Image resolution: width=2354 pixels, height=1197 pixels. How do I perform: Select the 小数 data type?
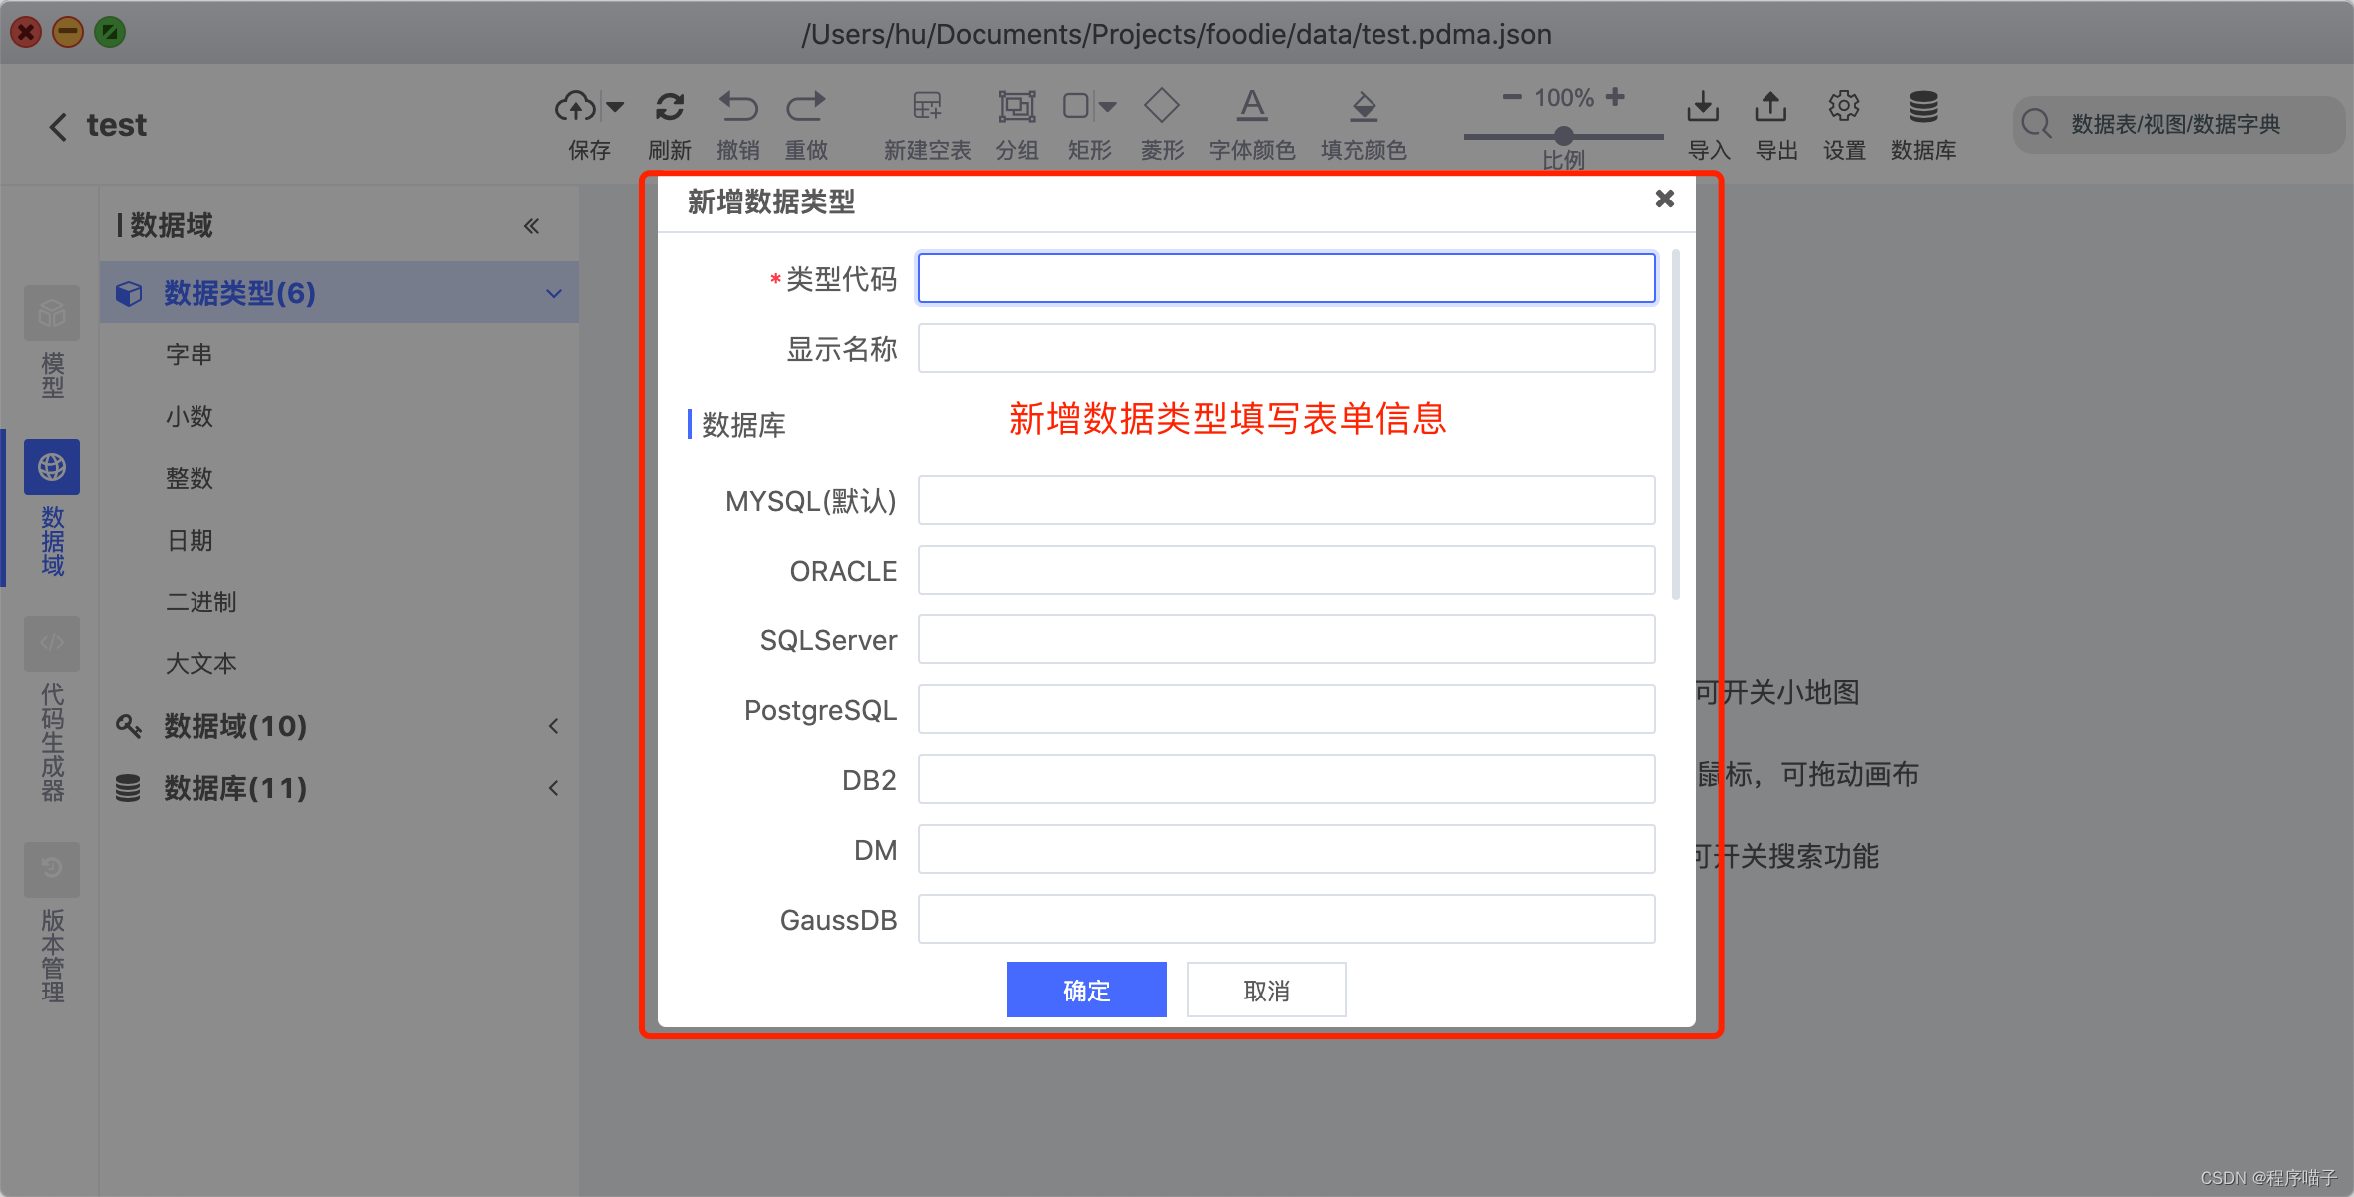pos(190,416)
